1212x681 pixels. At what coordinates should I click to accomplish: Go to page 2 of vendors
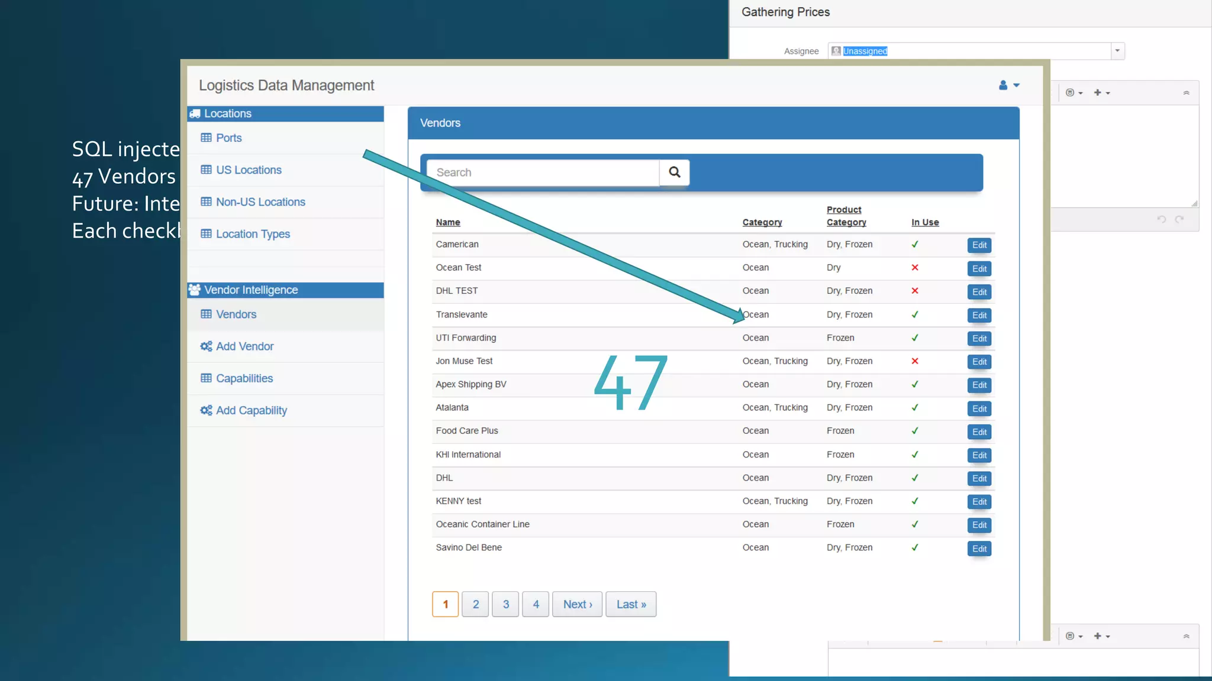tap(475, 604)
